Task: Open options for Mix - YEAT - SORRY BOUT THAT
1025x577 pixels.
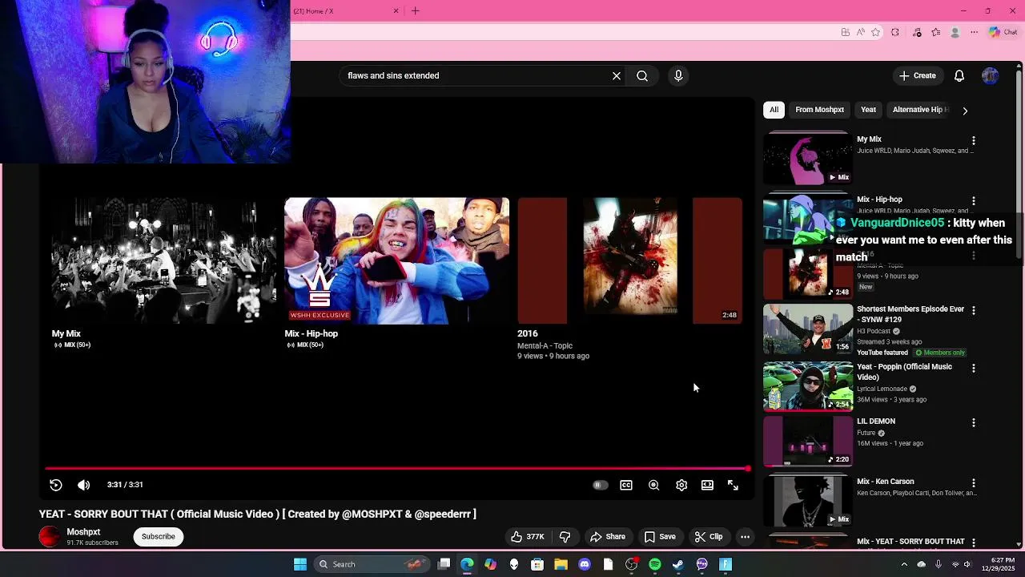Action: (x=974, y=543)
